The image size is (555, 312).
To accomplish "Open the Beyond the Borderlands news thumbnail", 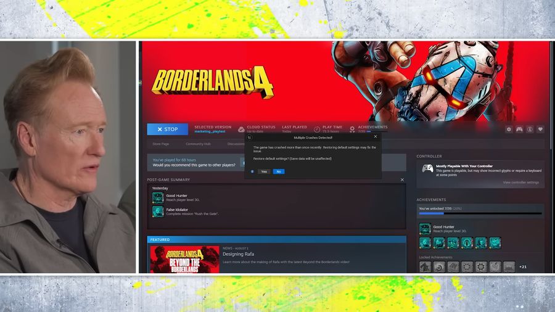I will coord(185,260).
